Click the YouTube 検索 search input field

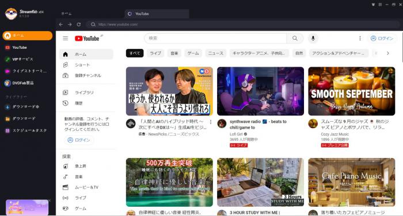215,38
